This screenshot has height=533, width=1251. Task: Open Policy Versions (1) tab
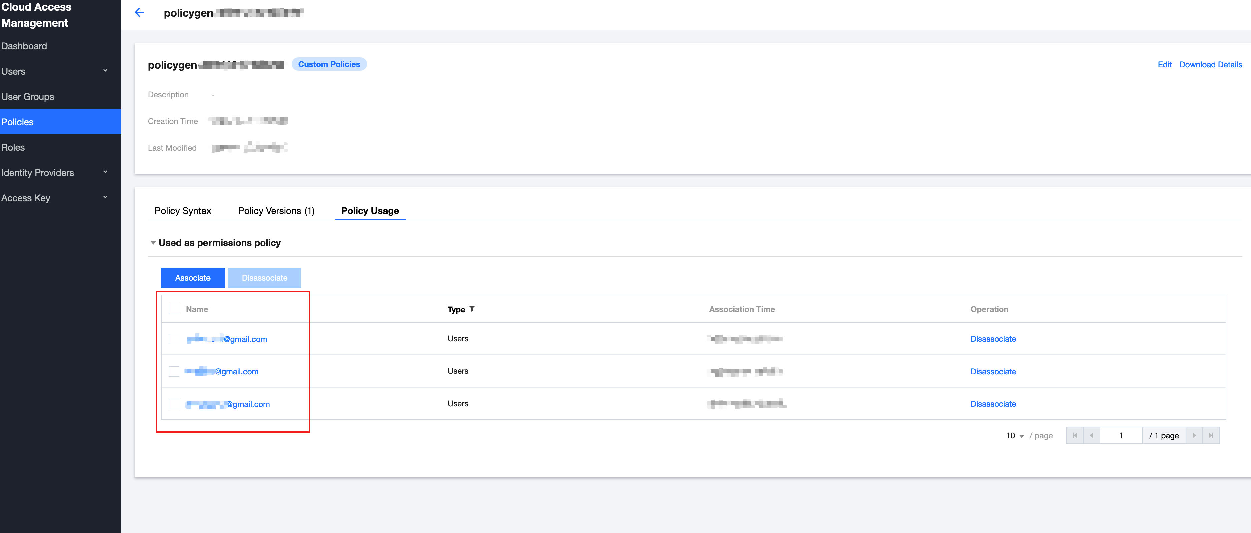[x=276, y=211]
